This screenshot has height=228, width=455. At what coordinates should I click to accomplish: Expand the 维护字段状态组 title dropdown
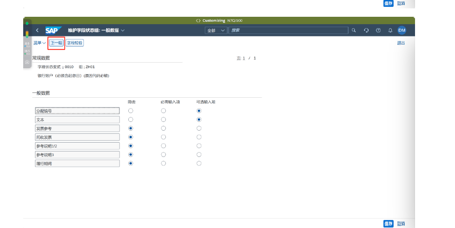pos(123,31)
